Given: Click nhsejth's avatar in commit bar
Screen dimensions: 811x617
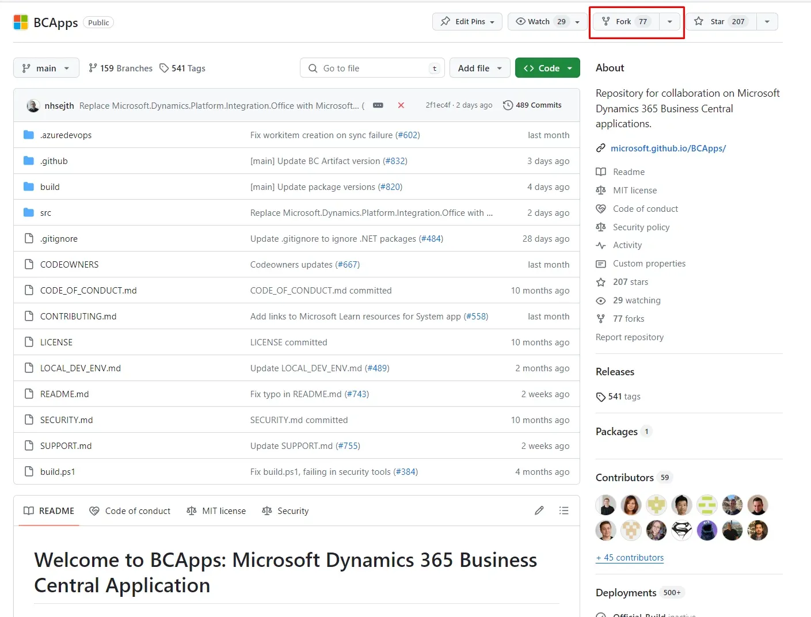Looking at the screenshot, I should (33, 105).
